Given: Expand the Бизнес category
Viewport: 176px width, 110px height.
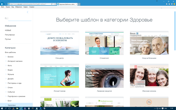Looking at the screenshot, I should click(x=6, y=57).
